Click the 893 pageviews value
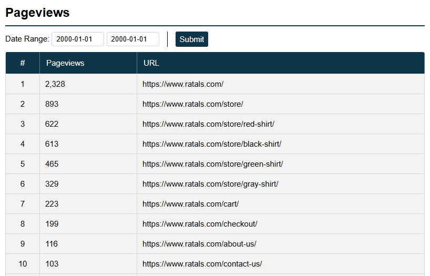The height and width of the screenshot is (276, 430). click(x=52, y=104)
